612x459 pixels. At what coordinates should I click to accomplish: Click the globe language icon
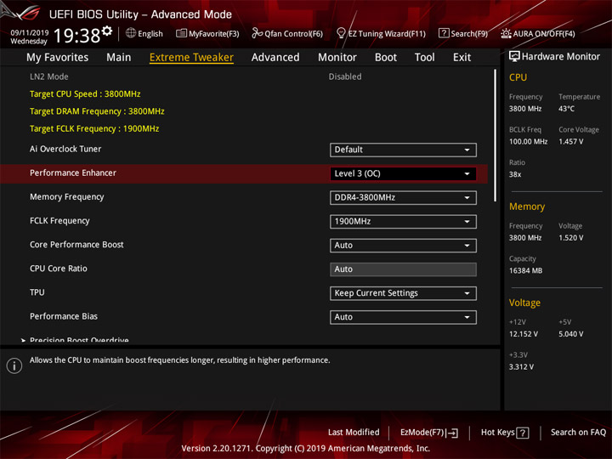[131, 33]
